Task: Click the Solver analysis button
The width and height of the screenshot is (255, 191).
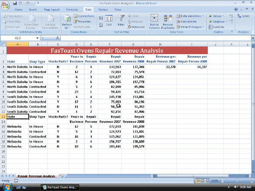Action: click(244, 16)
